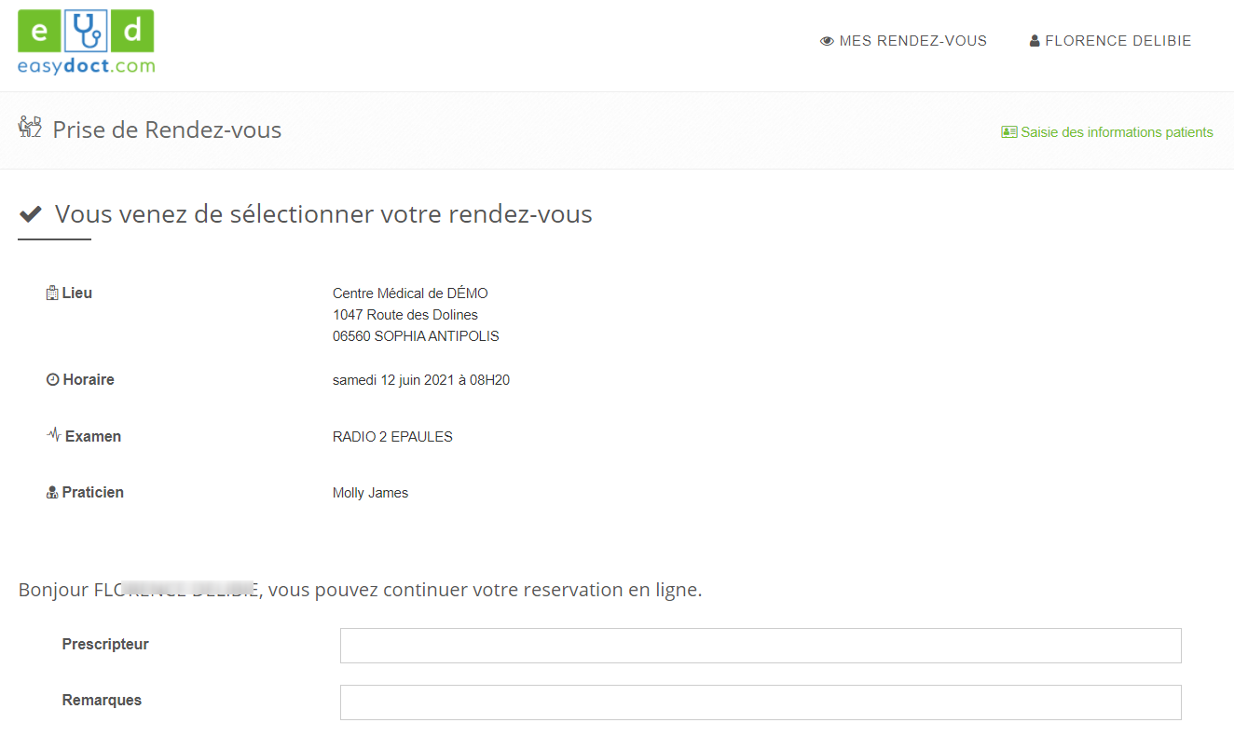Click the RADIO 2 EPAULES exam text
This screenshot has width=1234, height=750.
click(392, 437)
